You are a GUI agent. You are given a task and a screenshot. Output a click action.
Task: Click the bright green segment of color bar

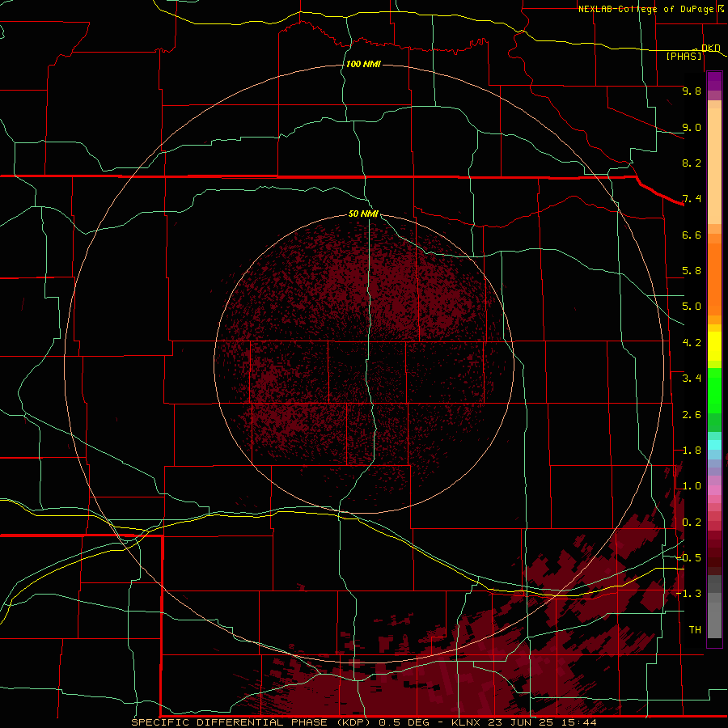pos(714,391)
